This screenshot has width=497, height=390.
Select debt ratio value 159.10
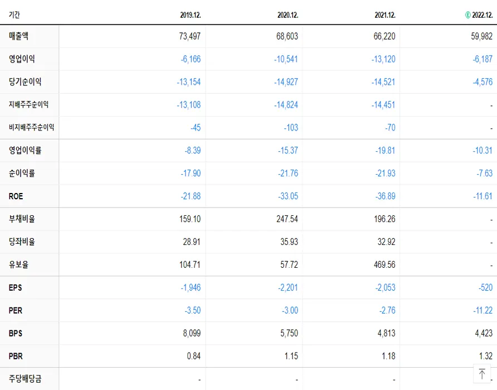click(190, 219)
